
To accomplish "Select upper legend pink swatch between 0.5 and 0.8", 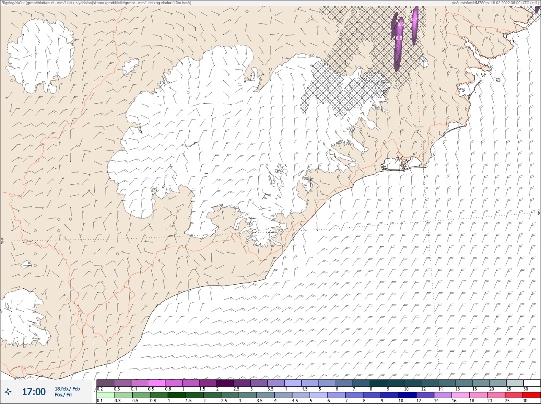I will [x=156, y=383].
